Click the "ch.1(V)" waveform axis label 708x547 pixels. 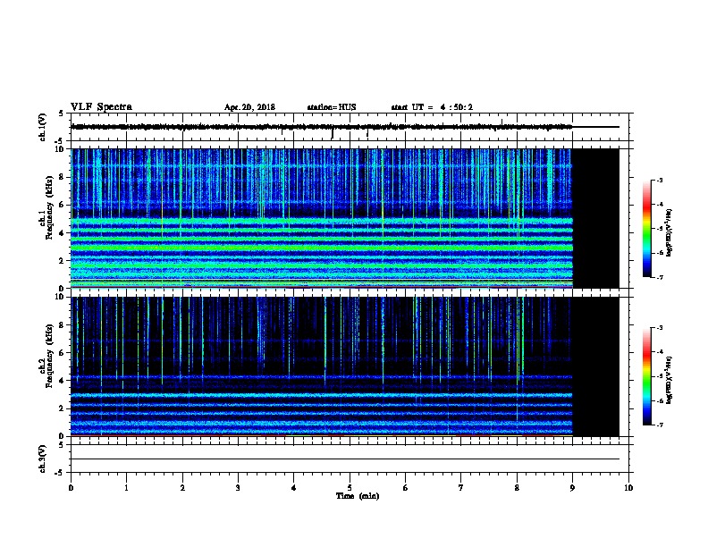coord(42,127)
